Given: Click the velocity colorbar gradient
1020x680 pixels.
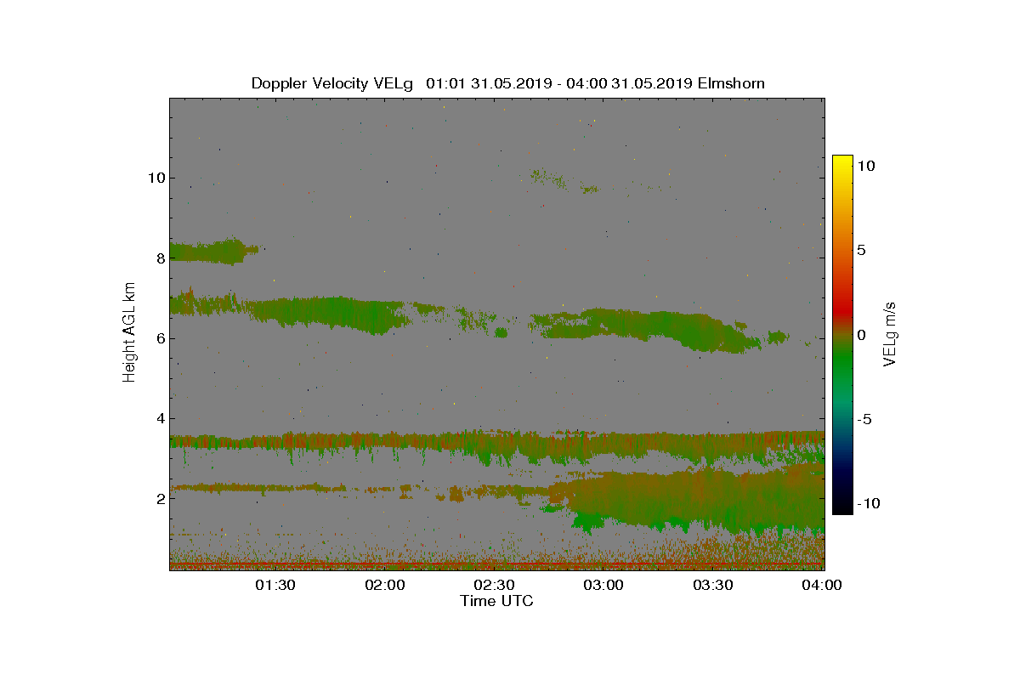Looking at the screenshot, I should tap(842, 335).
